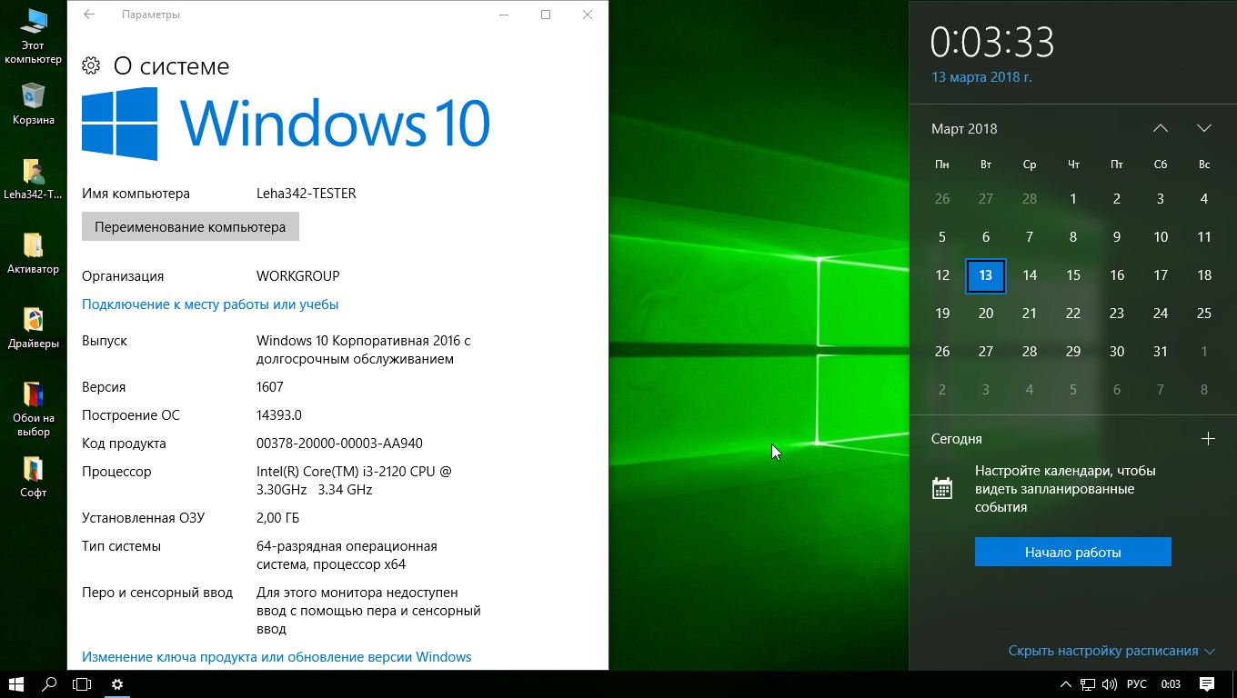Select the Leha342-T... user folder icon
The height and width of the screenshot is (698, 1237).
tap(33, 178)
